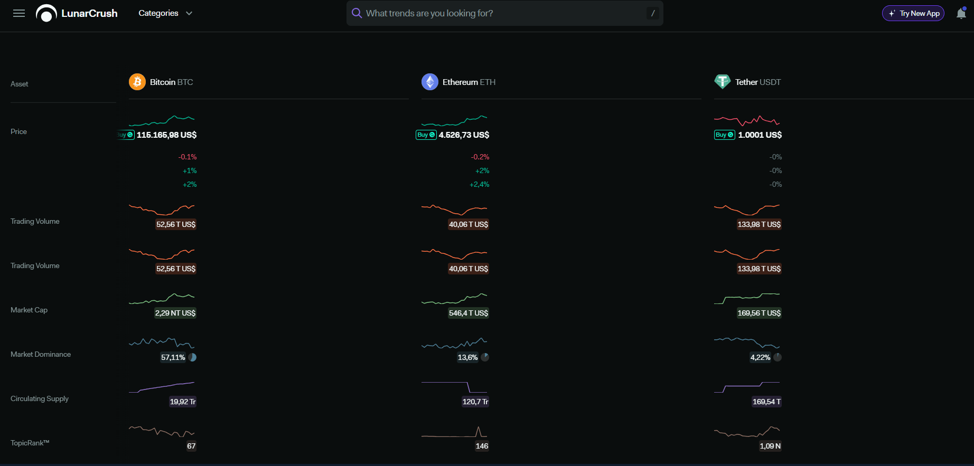Screen dimensions: 974x466
Task: Click the Ethereum price sparkline chart
Action: (454, 120)
